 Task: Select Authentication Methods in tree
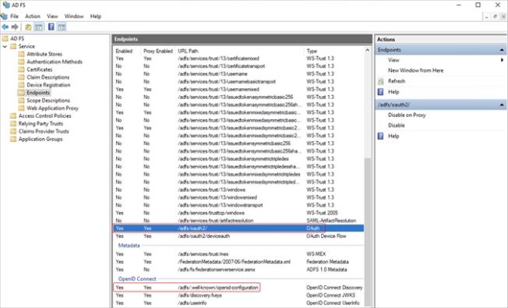coord(55,62)
